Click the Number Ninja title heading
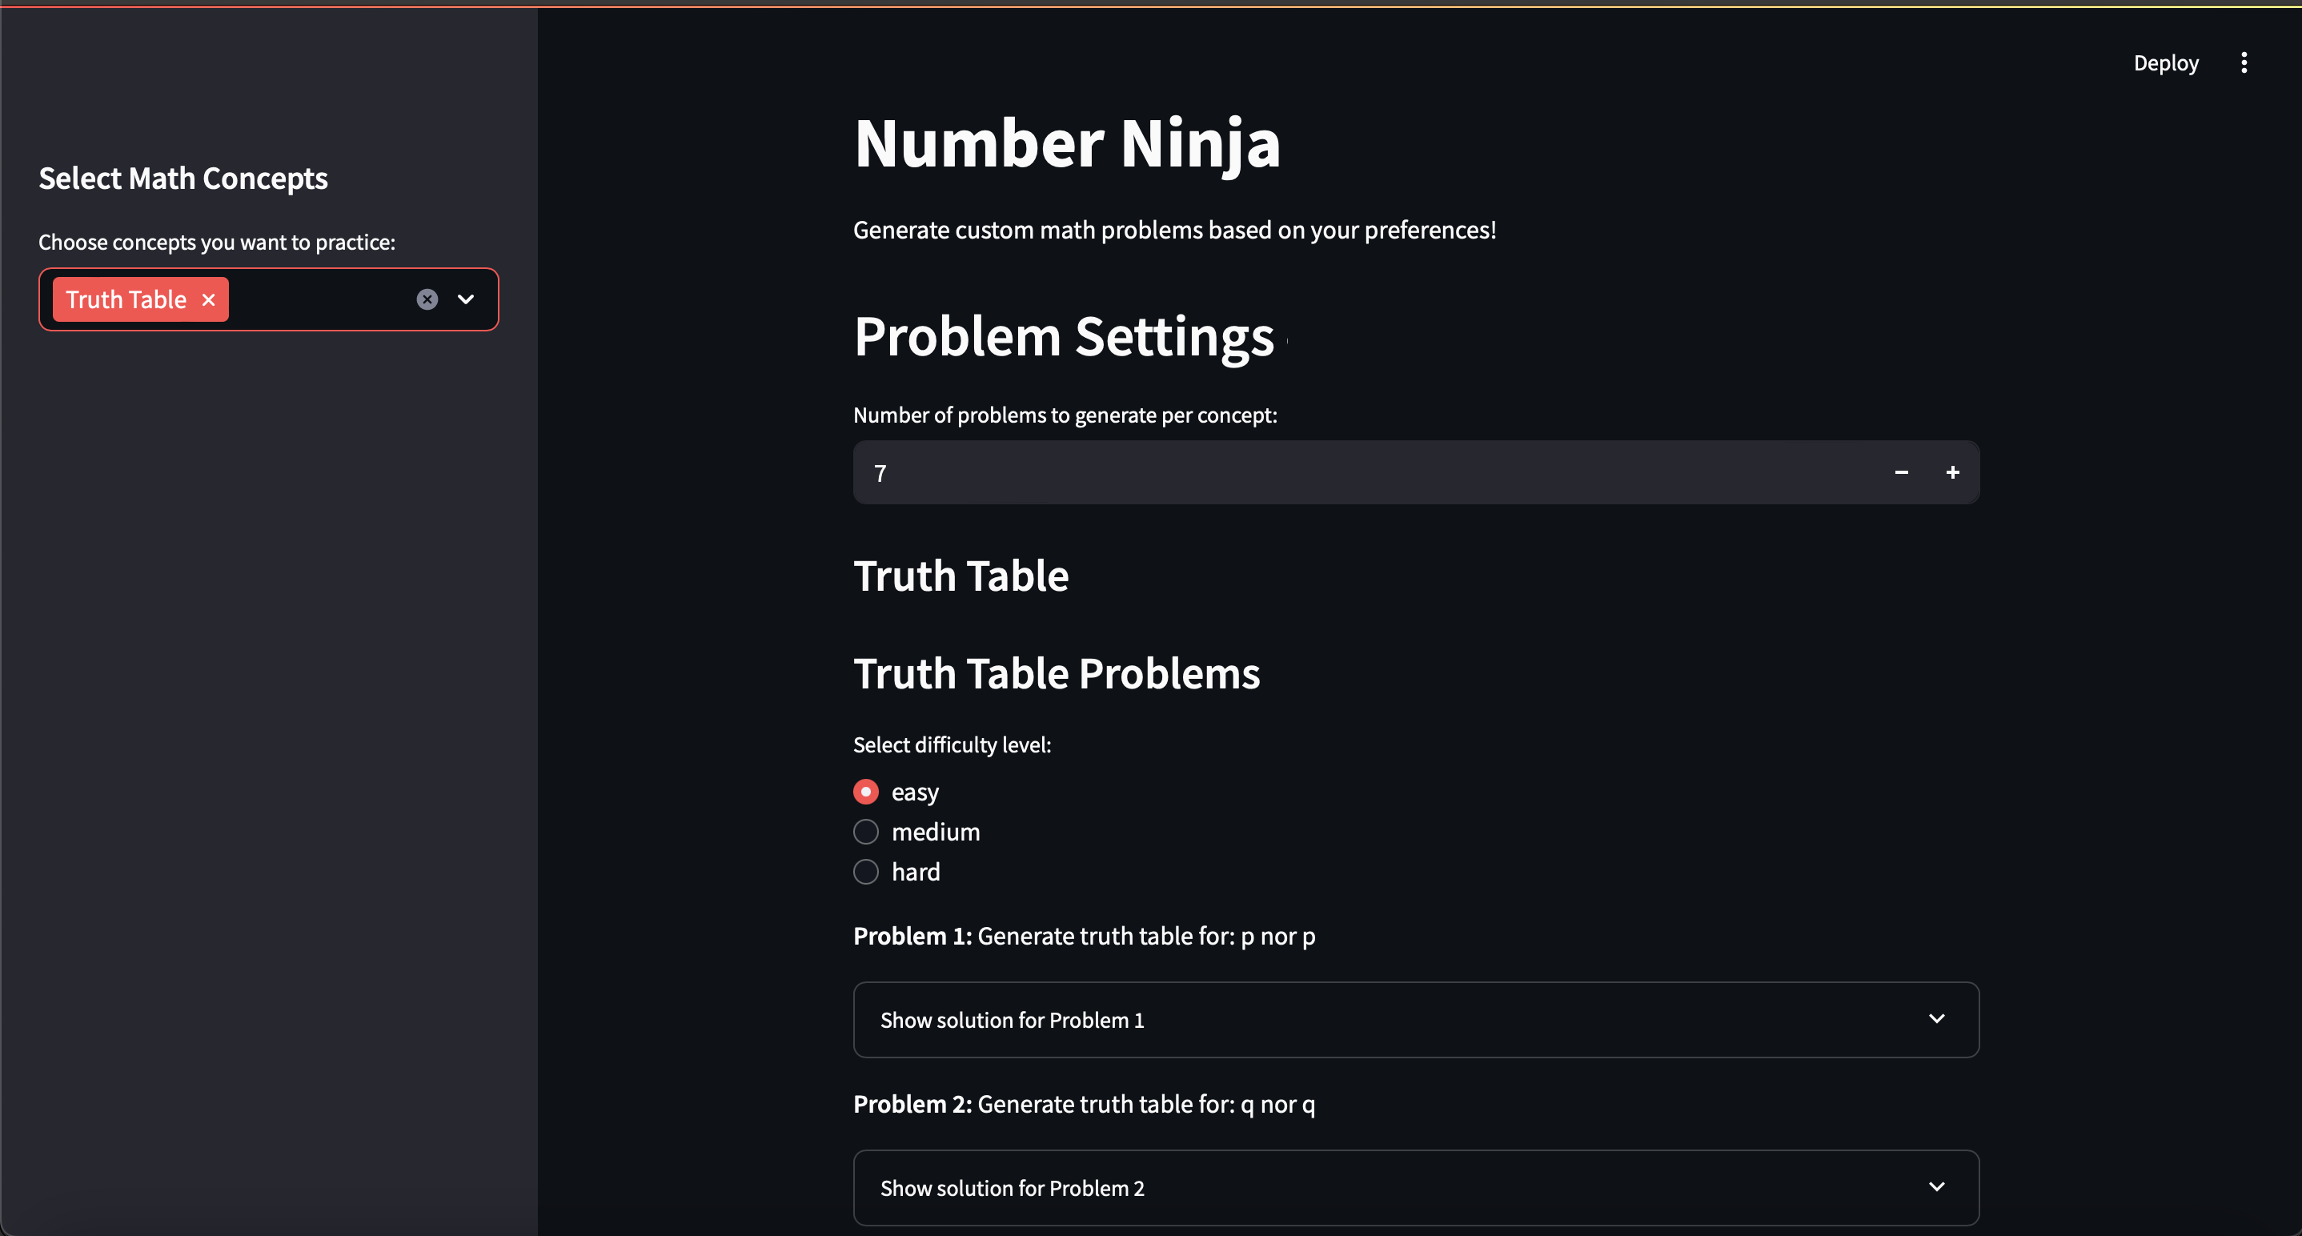Screen dimensions: 2302x1236 coord(1067,143)
